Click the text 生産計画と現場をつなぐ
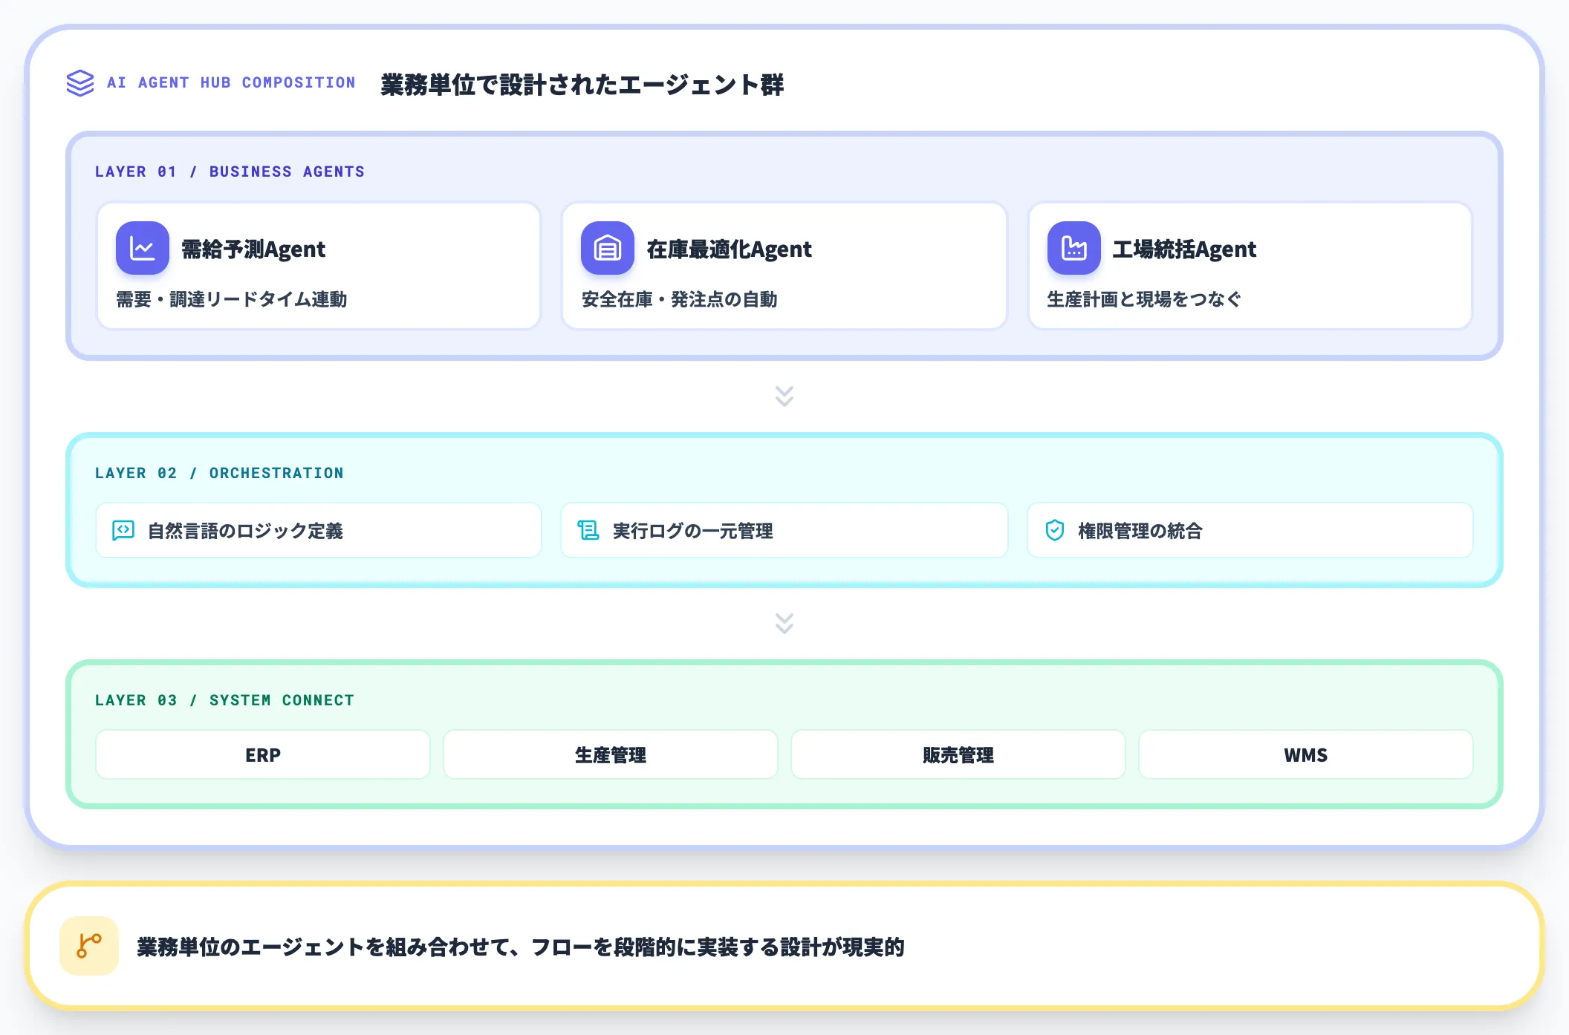 click(1144, 299)
